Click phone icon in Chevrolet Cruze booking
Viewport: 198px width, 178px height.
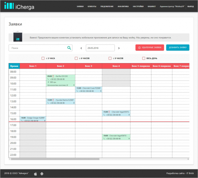click(x=77, y=91)
